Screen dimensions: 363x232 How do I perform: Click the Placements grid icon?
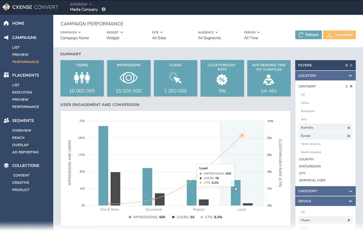(6, 75)
